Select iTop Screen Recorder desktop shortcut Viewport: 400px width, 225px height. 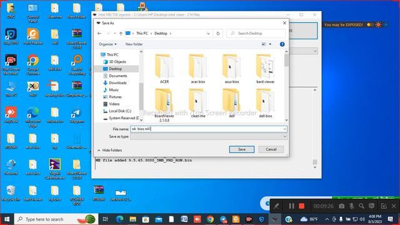tap(11, 64)
